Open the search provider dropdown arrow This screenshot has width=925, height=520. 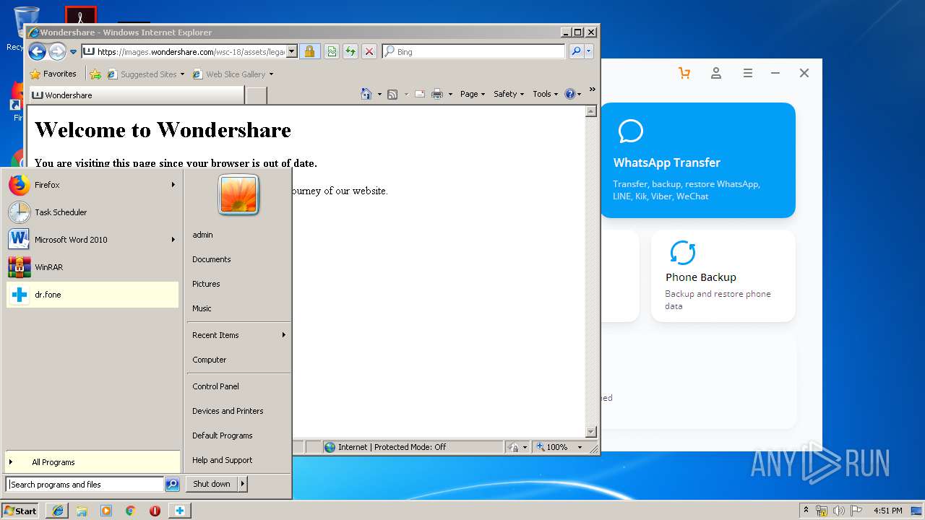[x=589, y=51]
